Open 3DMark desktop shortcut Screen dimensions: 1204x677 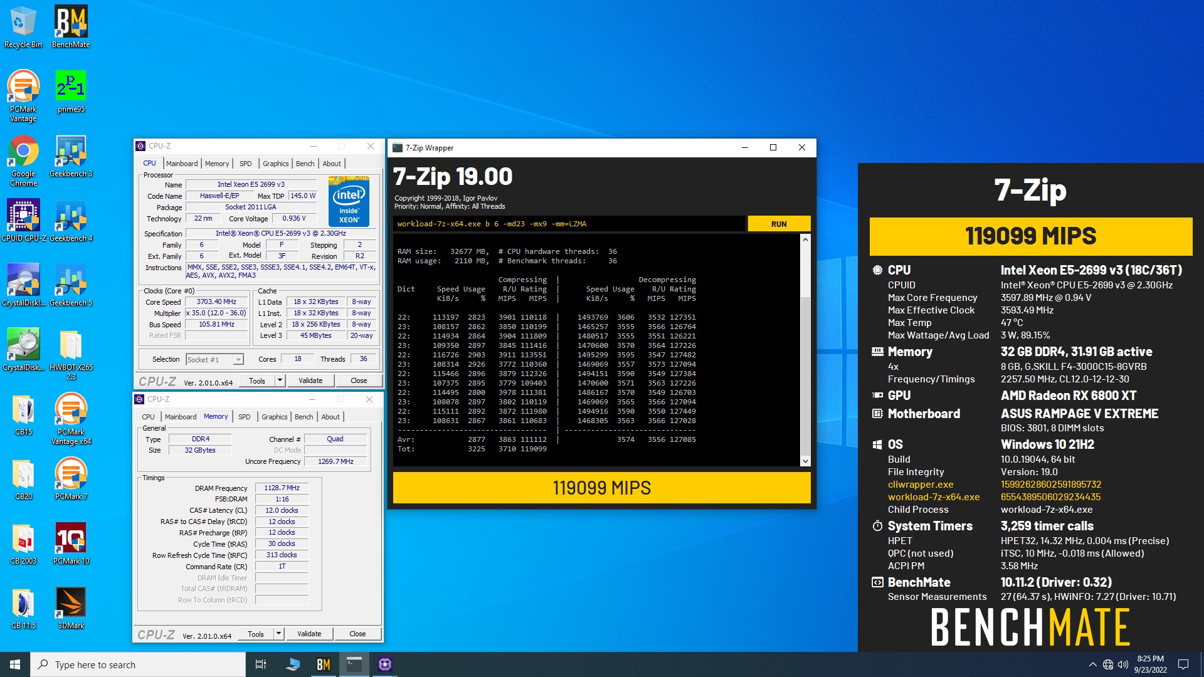pos(71,608)
